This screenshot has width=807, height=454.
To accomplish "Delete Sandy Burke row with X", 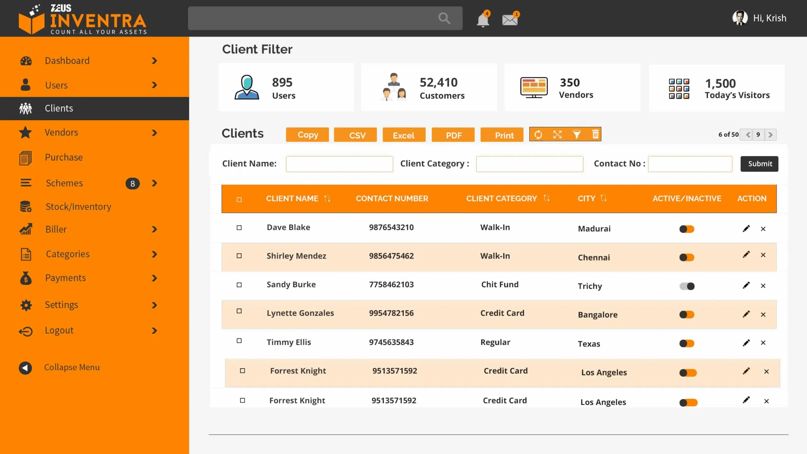I will click(x=763, y=286).
